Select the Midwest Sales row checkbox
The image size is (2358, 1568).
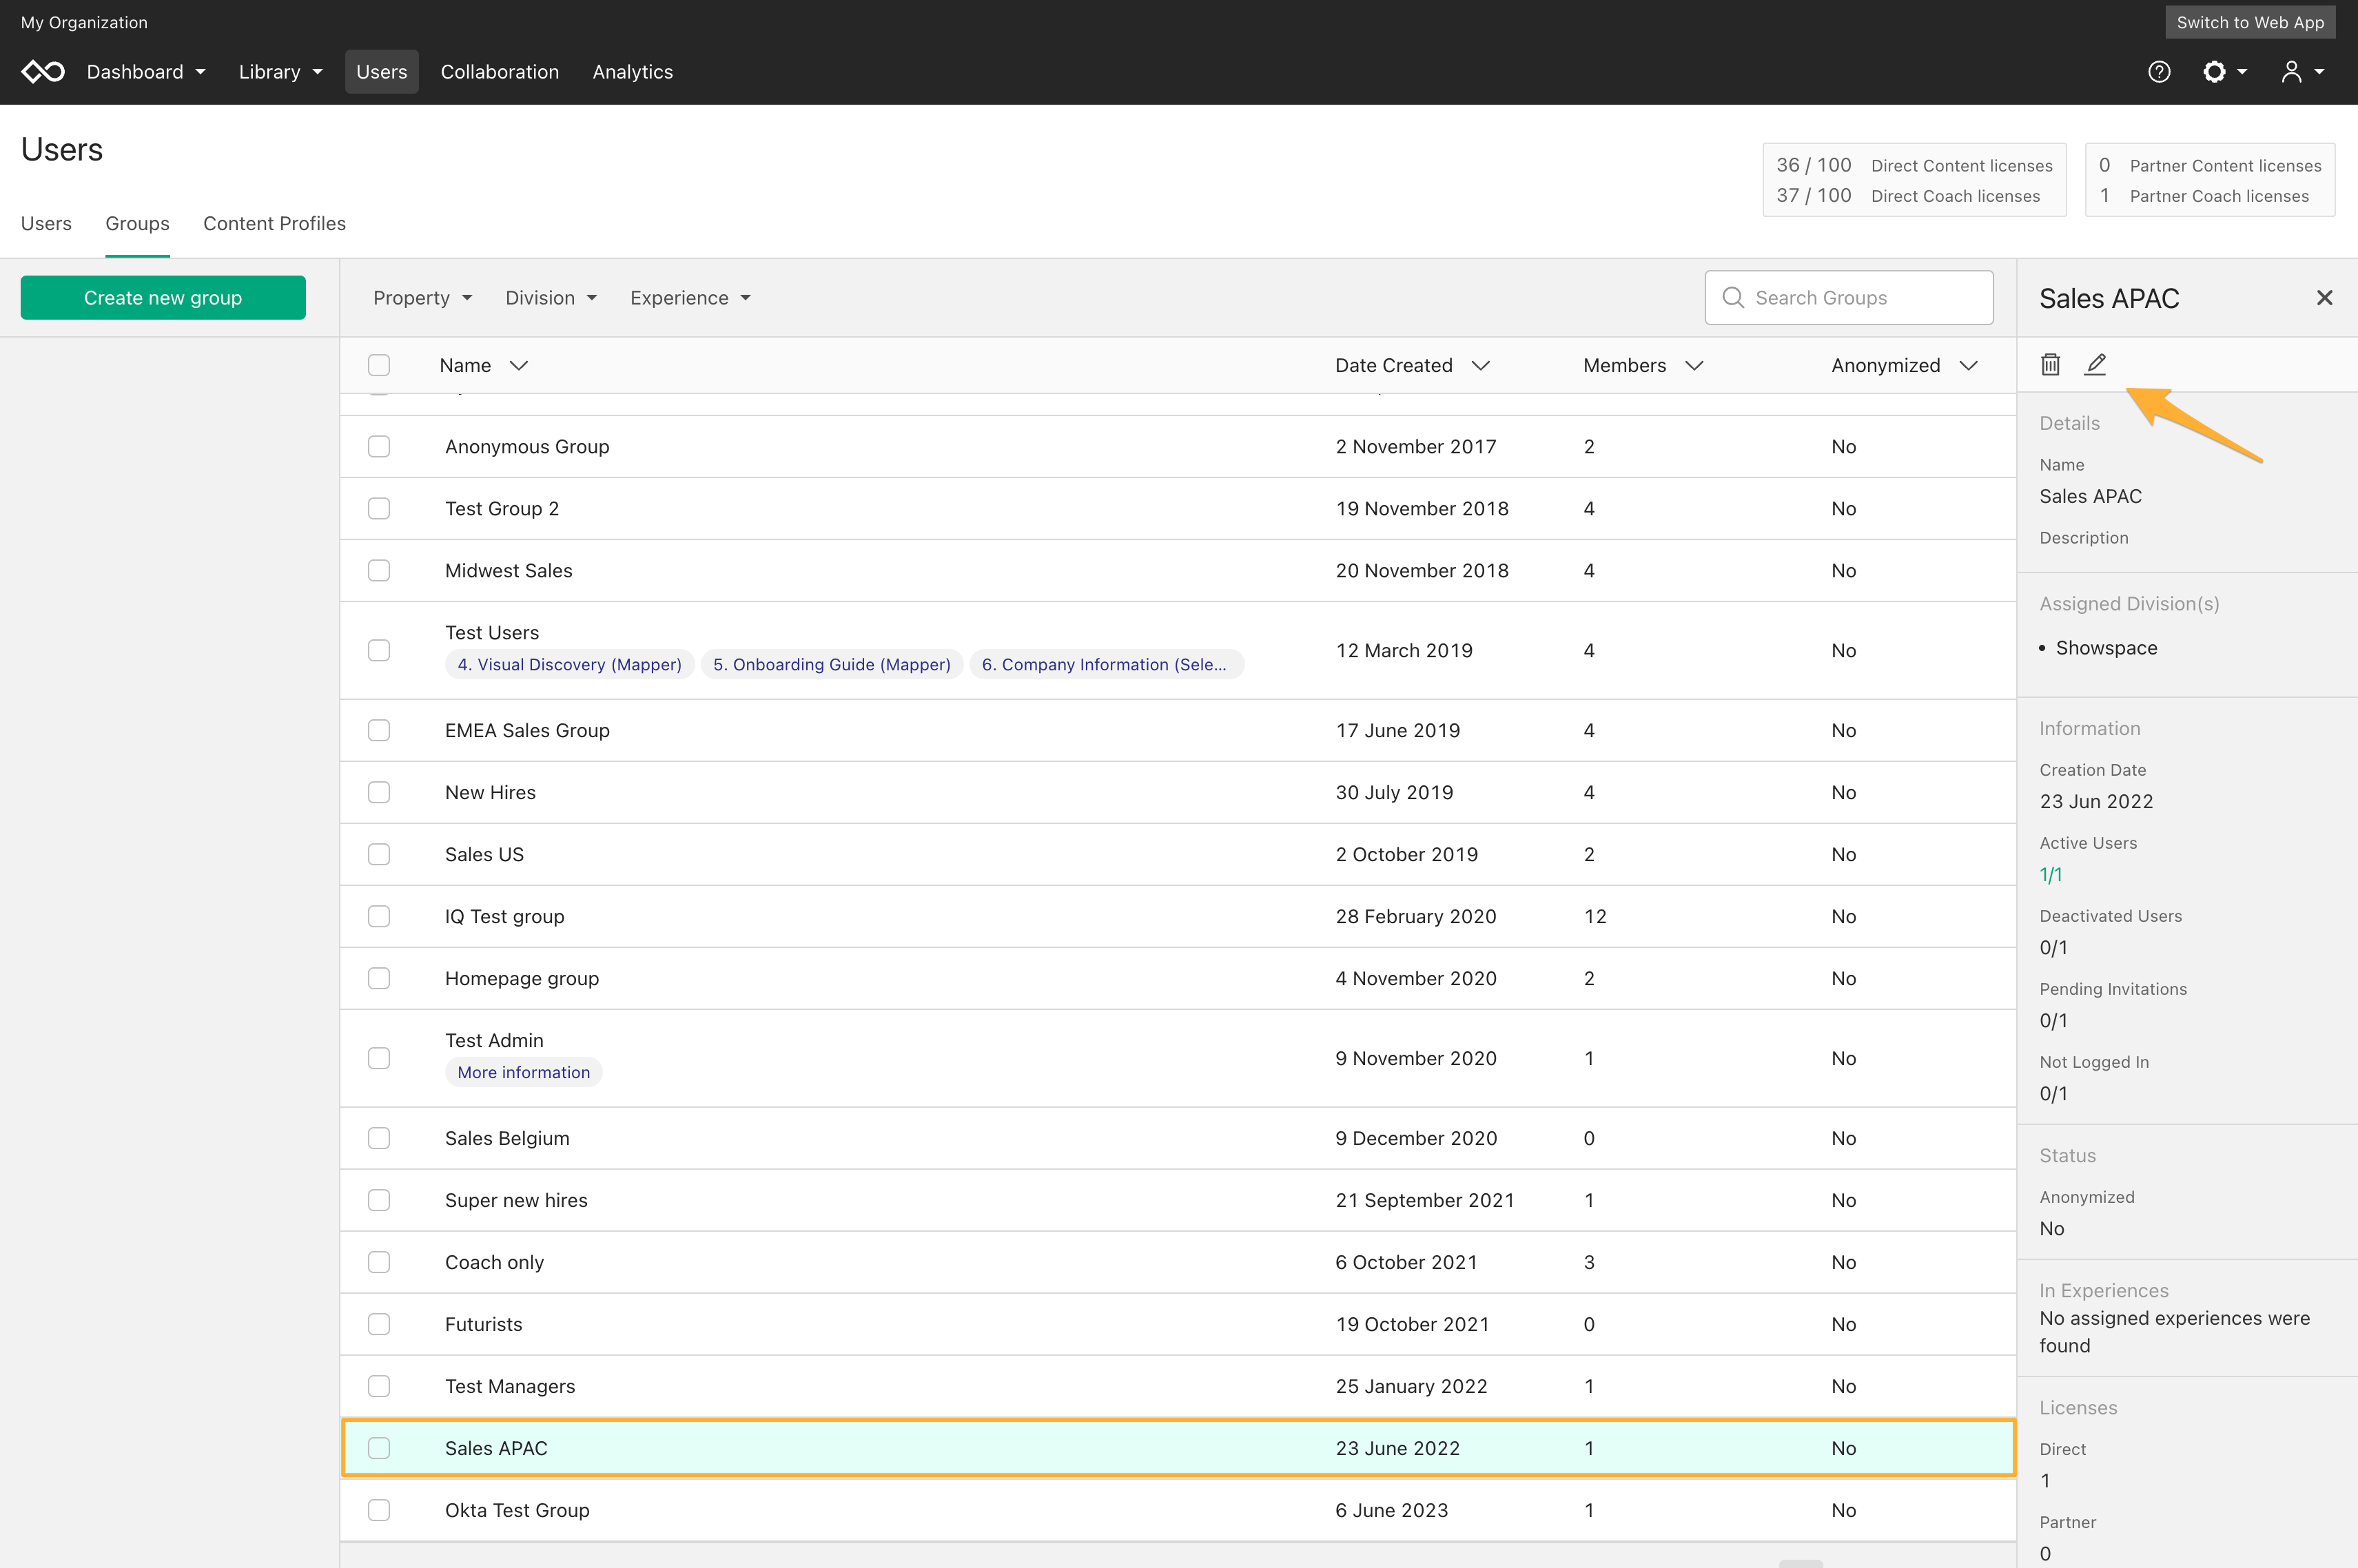coord(379,571)
